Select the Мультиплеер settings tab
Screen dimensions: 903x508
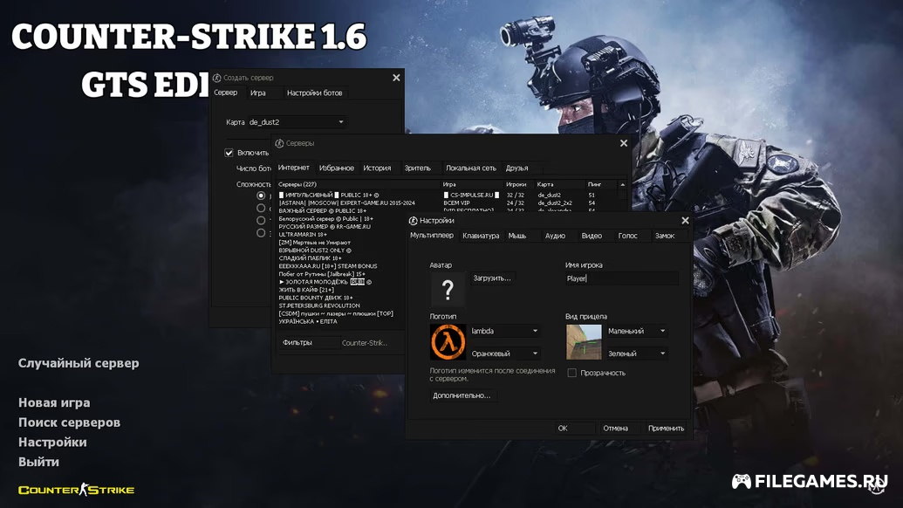click(x=431, y=235)
